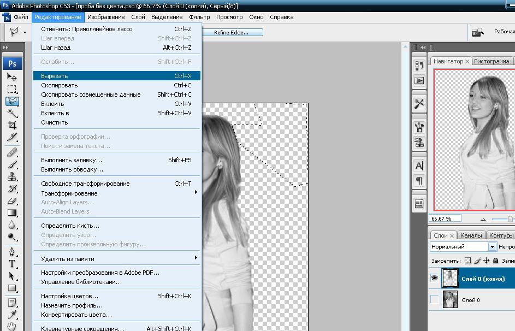Screen dimensions: 515x331
Task: Toggle lock position
Action: (x=487, y=261)
